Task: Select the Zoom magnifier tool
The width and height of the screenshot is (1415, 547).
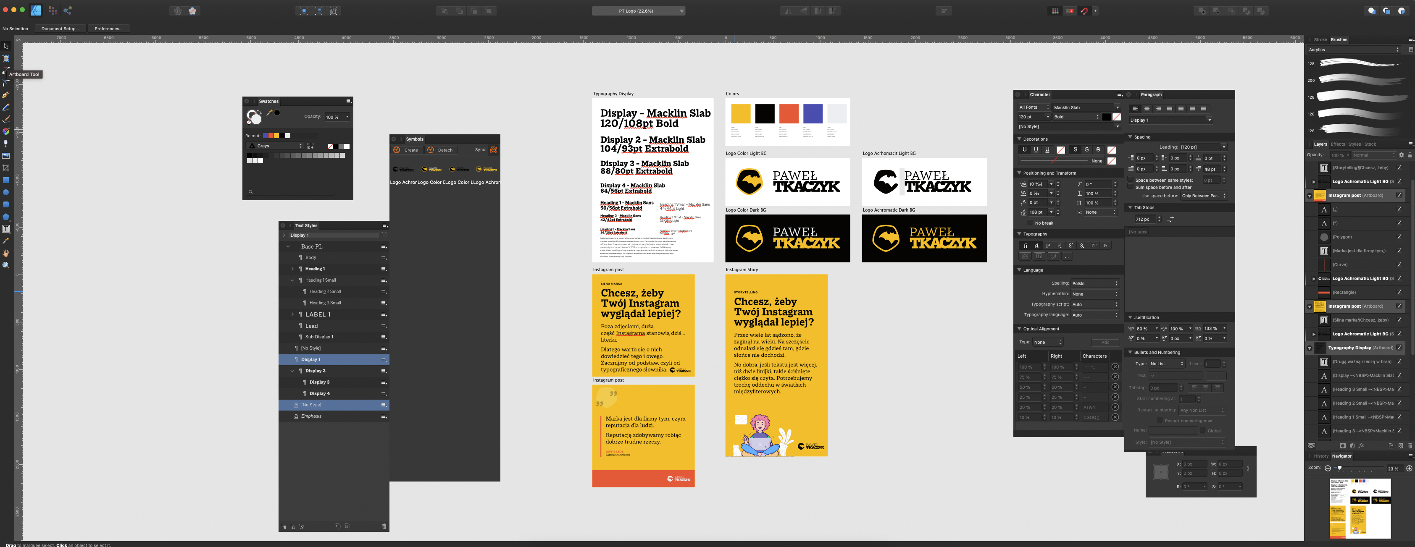Action: pos(6,265)
